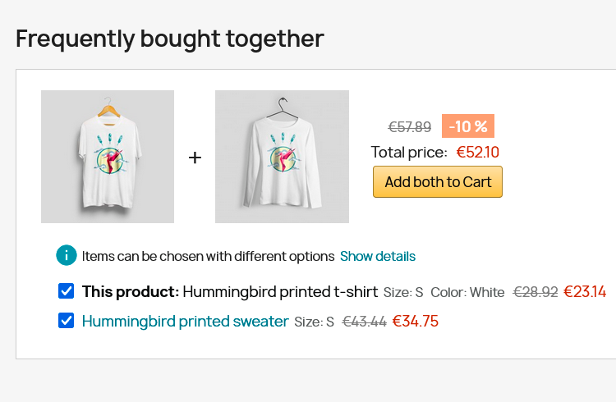The image size is (616, 402).
Task: Click the Hummingbird printed t-shirt name
Action: point(279,292)
